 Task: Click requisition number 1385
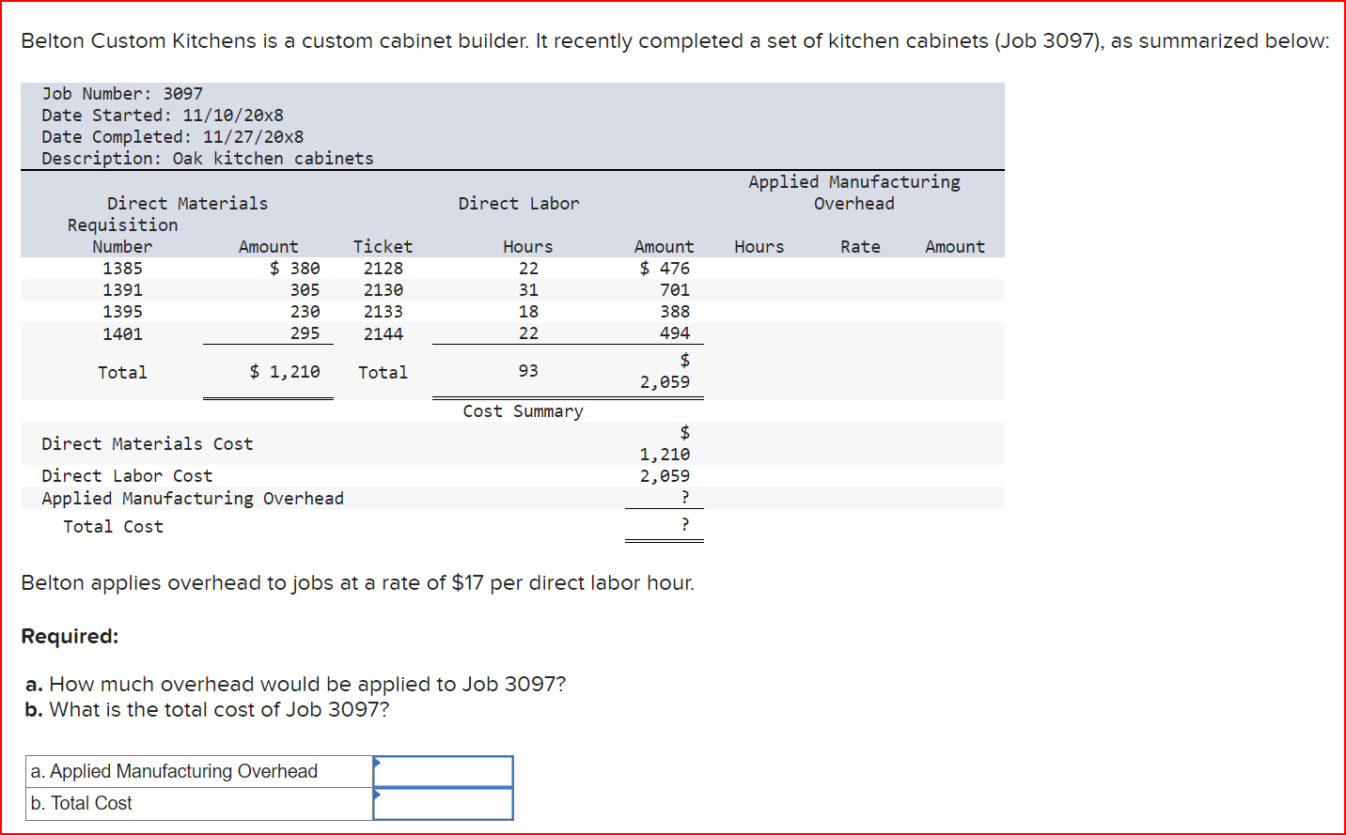(122, 269)
